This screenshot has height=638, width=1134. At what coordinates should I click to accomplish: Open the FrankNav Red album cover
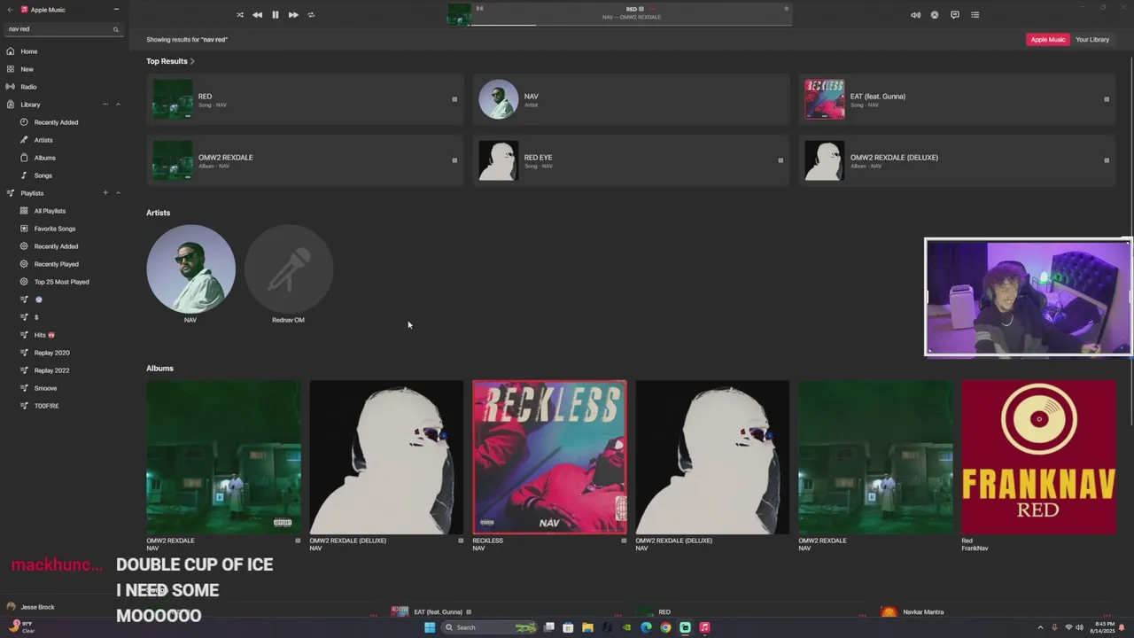(x=1038, y=457)
